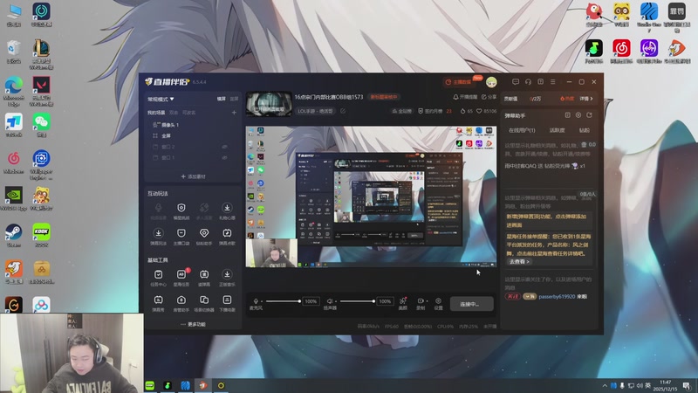Refresh the 弹幕助手 panel
The width and height of the screenshot is (698, 393).
589,115
